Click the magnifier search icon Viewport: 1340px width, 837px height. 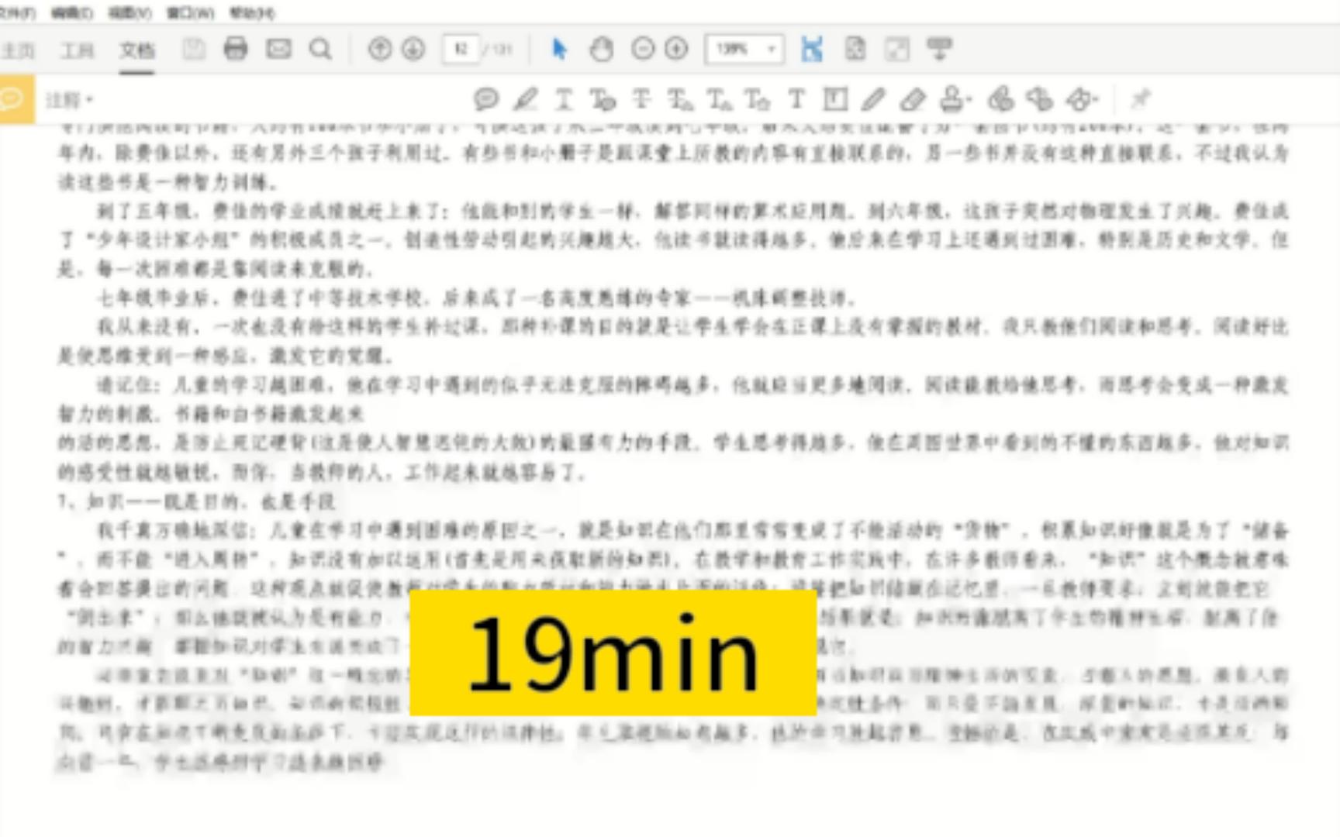pyautogui.click(x=320, y=50)
